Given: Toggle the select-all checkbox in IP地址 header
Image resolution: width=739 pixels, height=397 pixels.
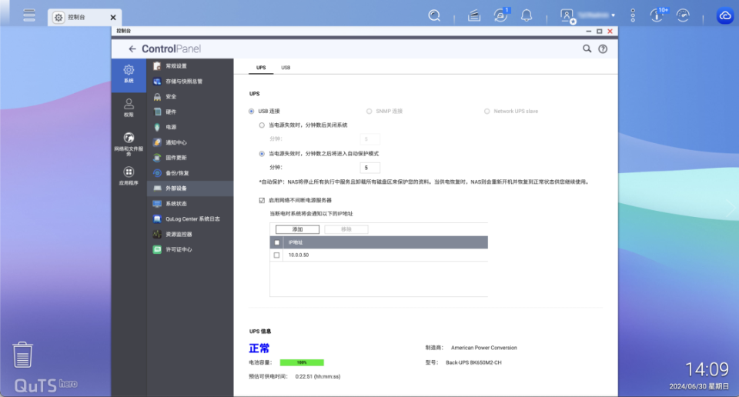Looking at the screenshot, I should (x=276, y=242).
